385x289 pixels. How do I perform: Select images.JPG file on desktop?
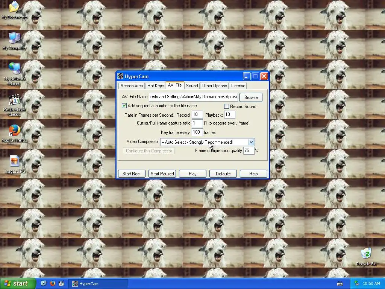tap(15, 164)
